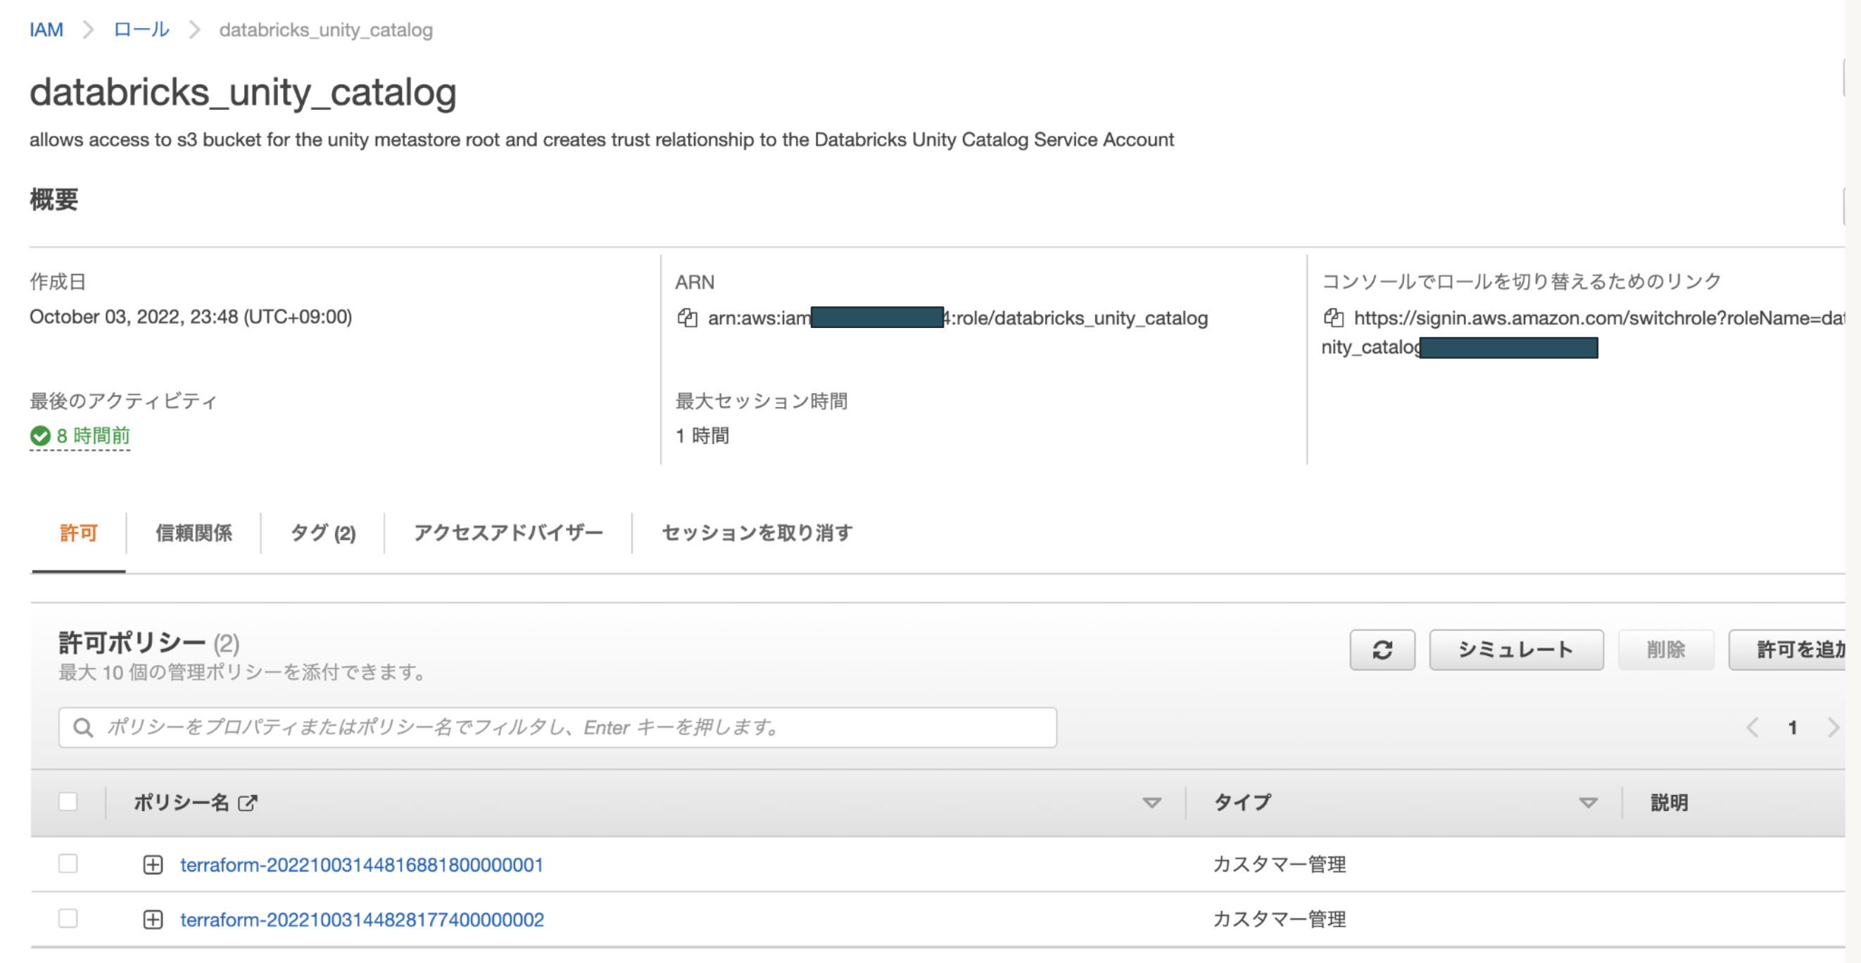Go to previous page arrow in pagination
The width and height of the screenshot is (1861, 963).
pyautogui.click(x=1752, y=727)
